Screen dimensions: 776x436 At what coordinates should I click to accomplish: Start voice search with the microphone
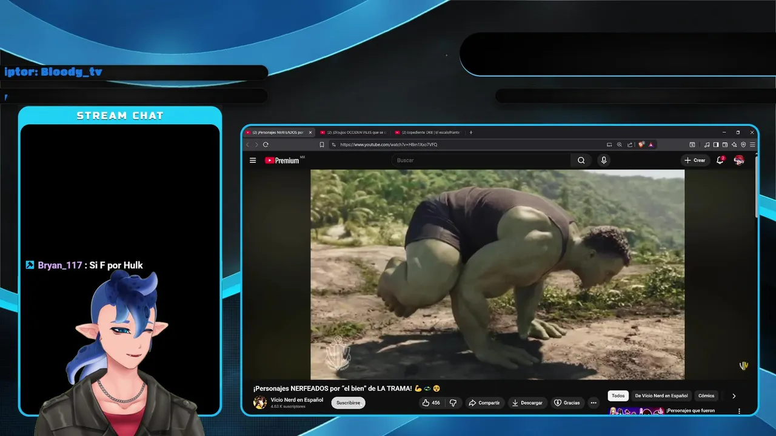(x=603, y=160)
